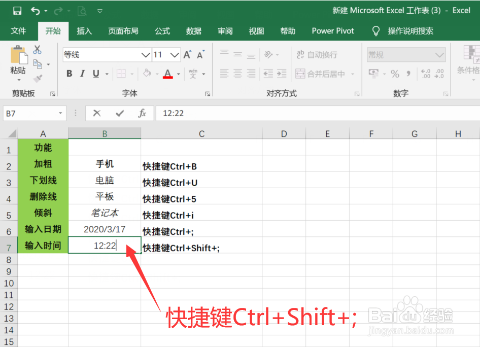
Task: Click the Increase Font Size icon
Action: (x=187, y=54)
